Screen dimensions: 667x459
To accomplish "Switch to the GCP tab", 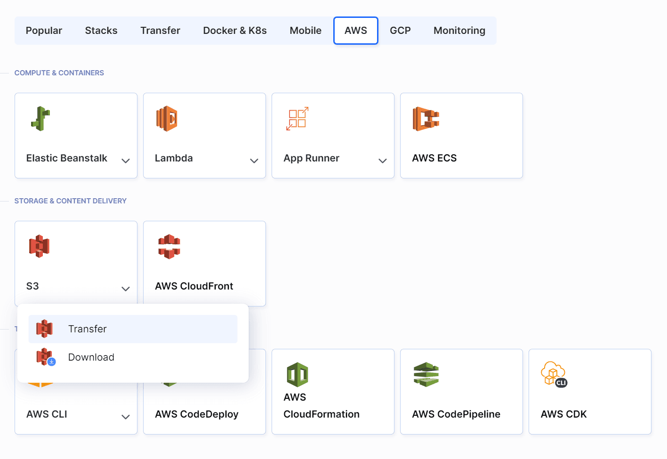I will pyautogui.click(x=400, y=30).
